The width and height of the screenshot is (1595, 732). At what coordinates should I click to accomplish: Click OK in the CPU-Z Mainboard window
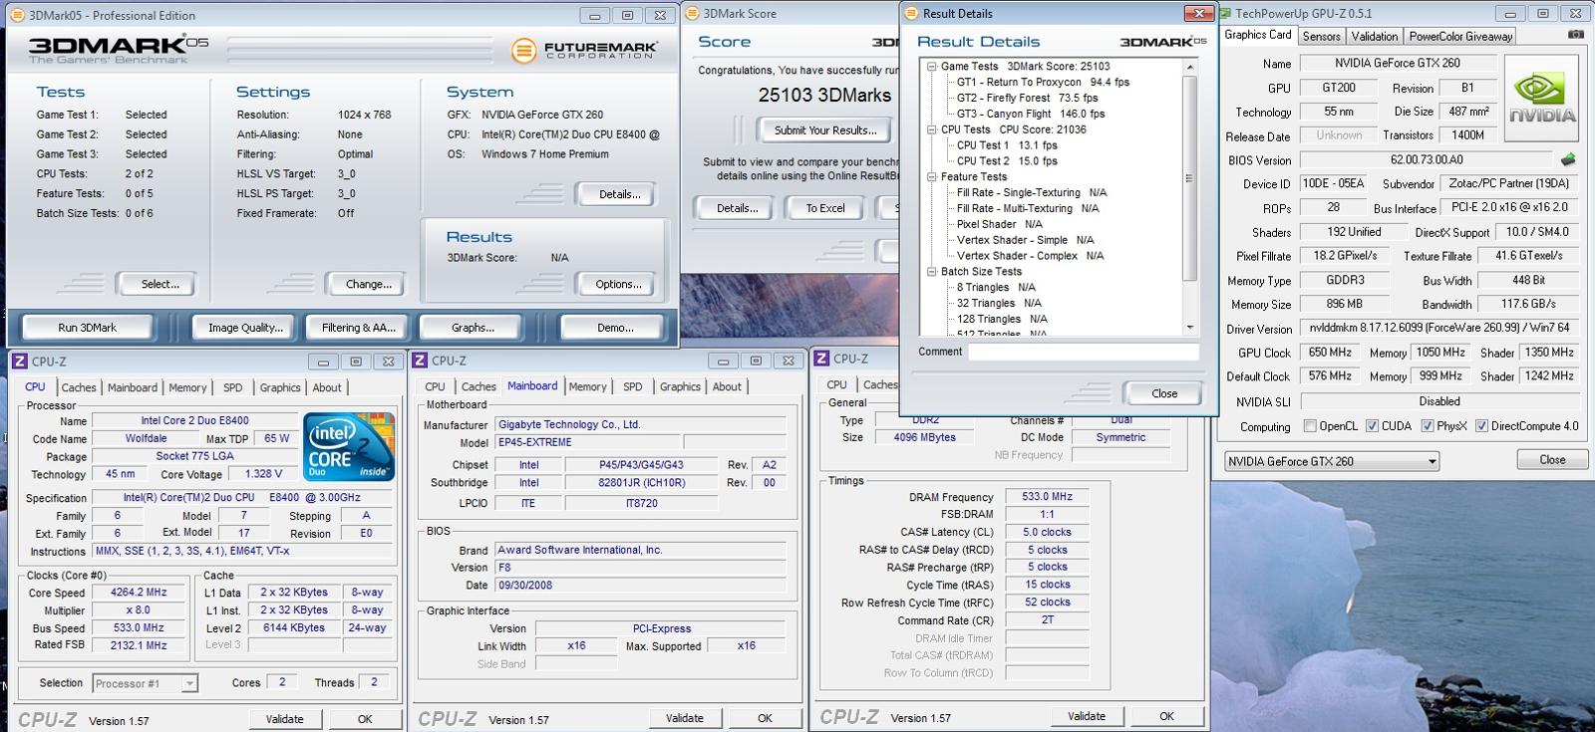click(x=765, y=718)
